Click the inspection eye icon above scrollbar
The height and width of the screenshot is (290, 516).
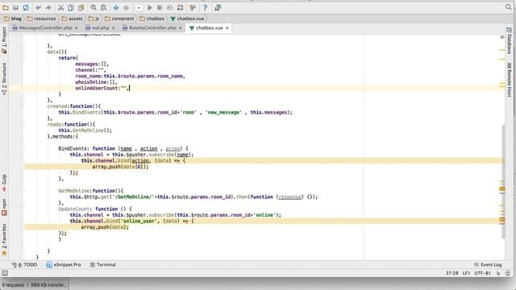502,37
